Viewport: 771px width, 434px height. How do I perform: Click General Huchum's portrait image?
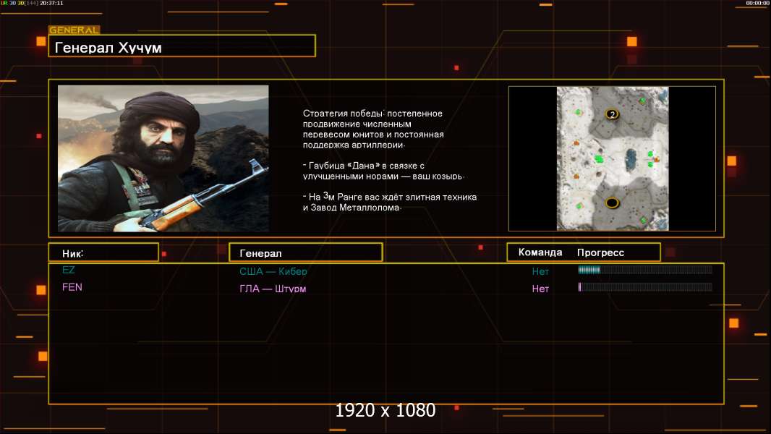[x=163, y=158]
